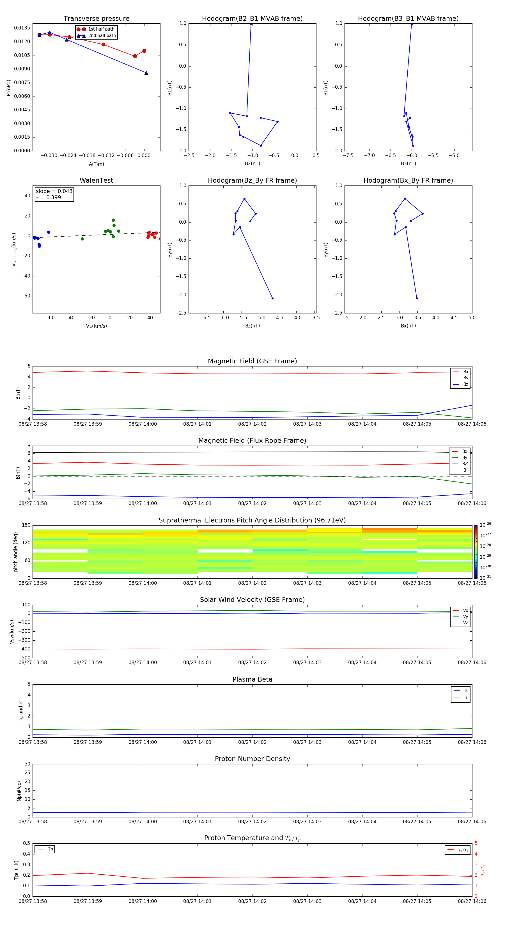Screen dimensions: 505x926
Task: Click the 'Pt(nPa)' y-axis label
Action: [9, 88]
